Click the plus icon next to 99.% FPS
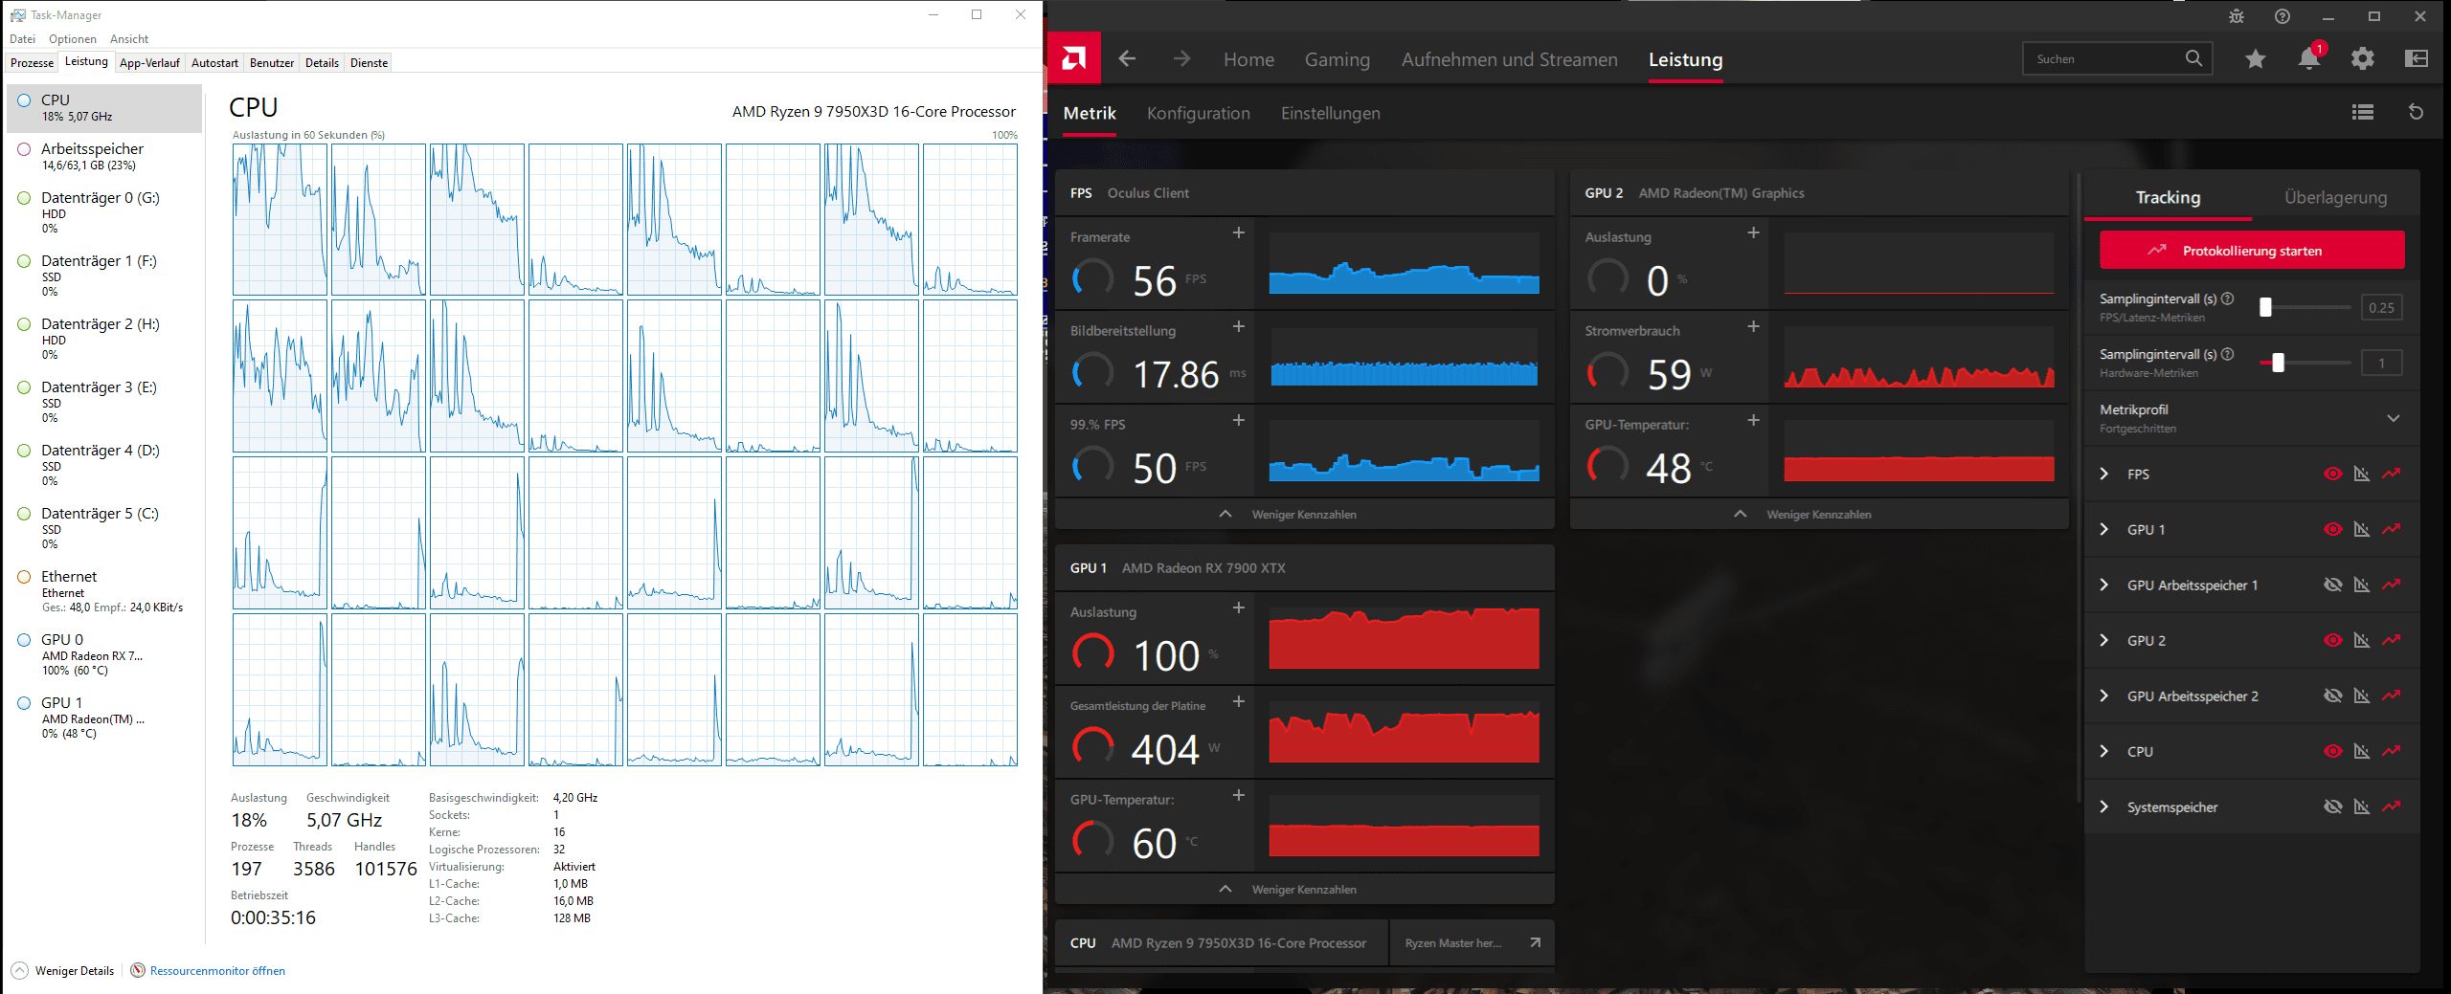Viewport: 2451px width, 994px height. click(x=1239, y=420)
